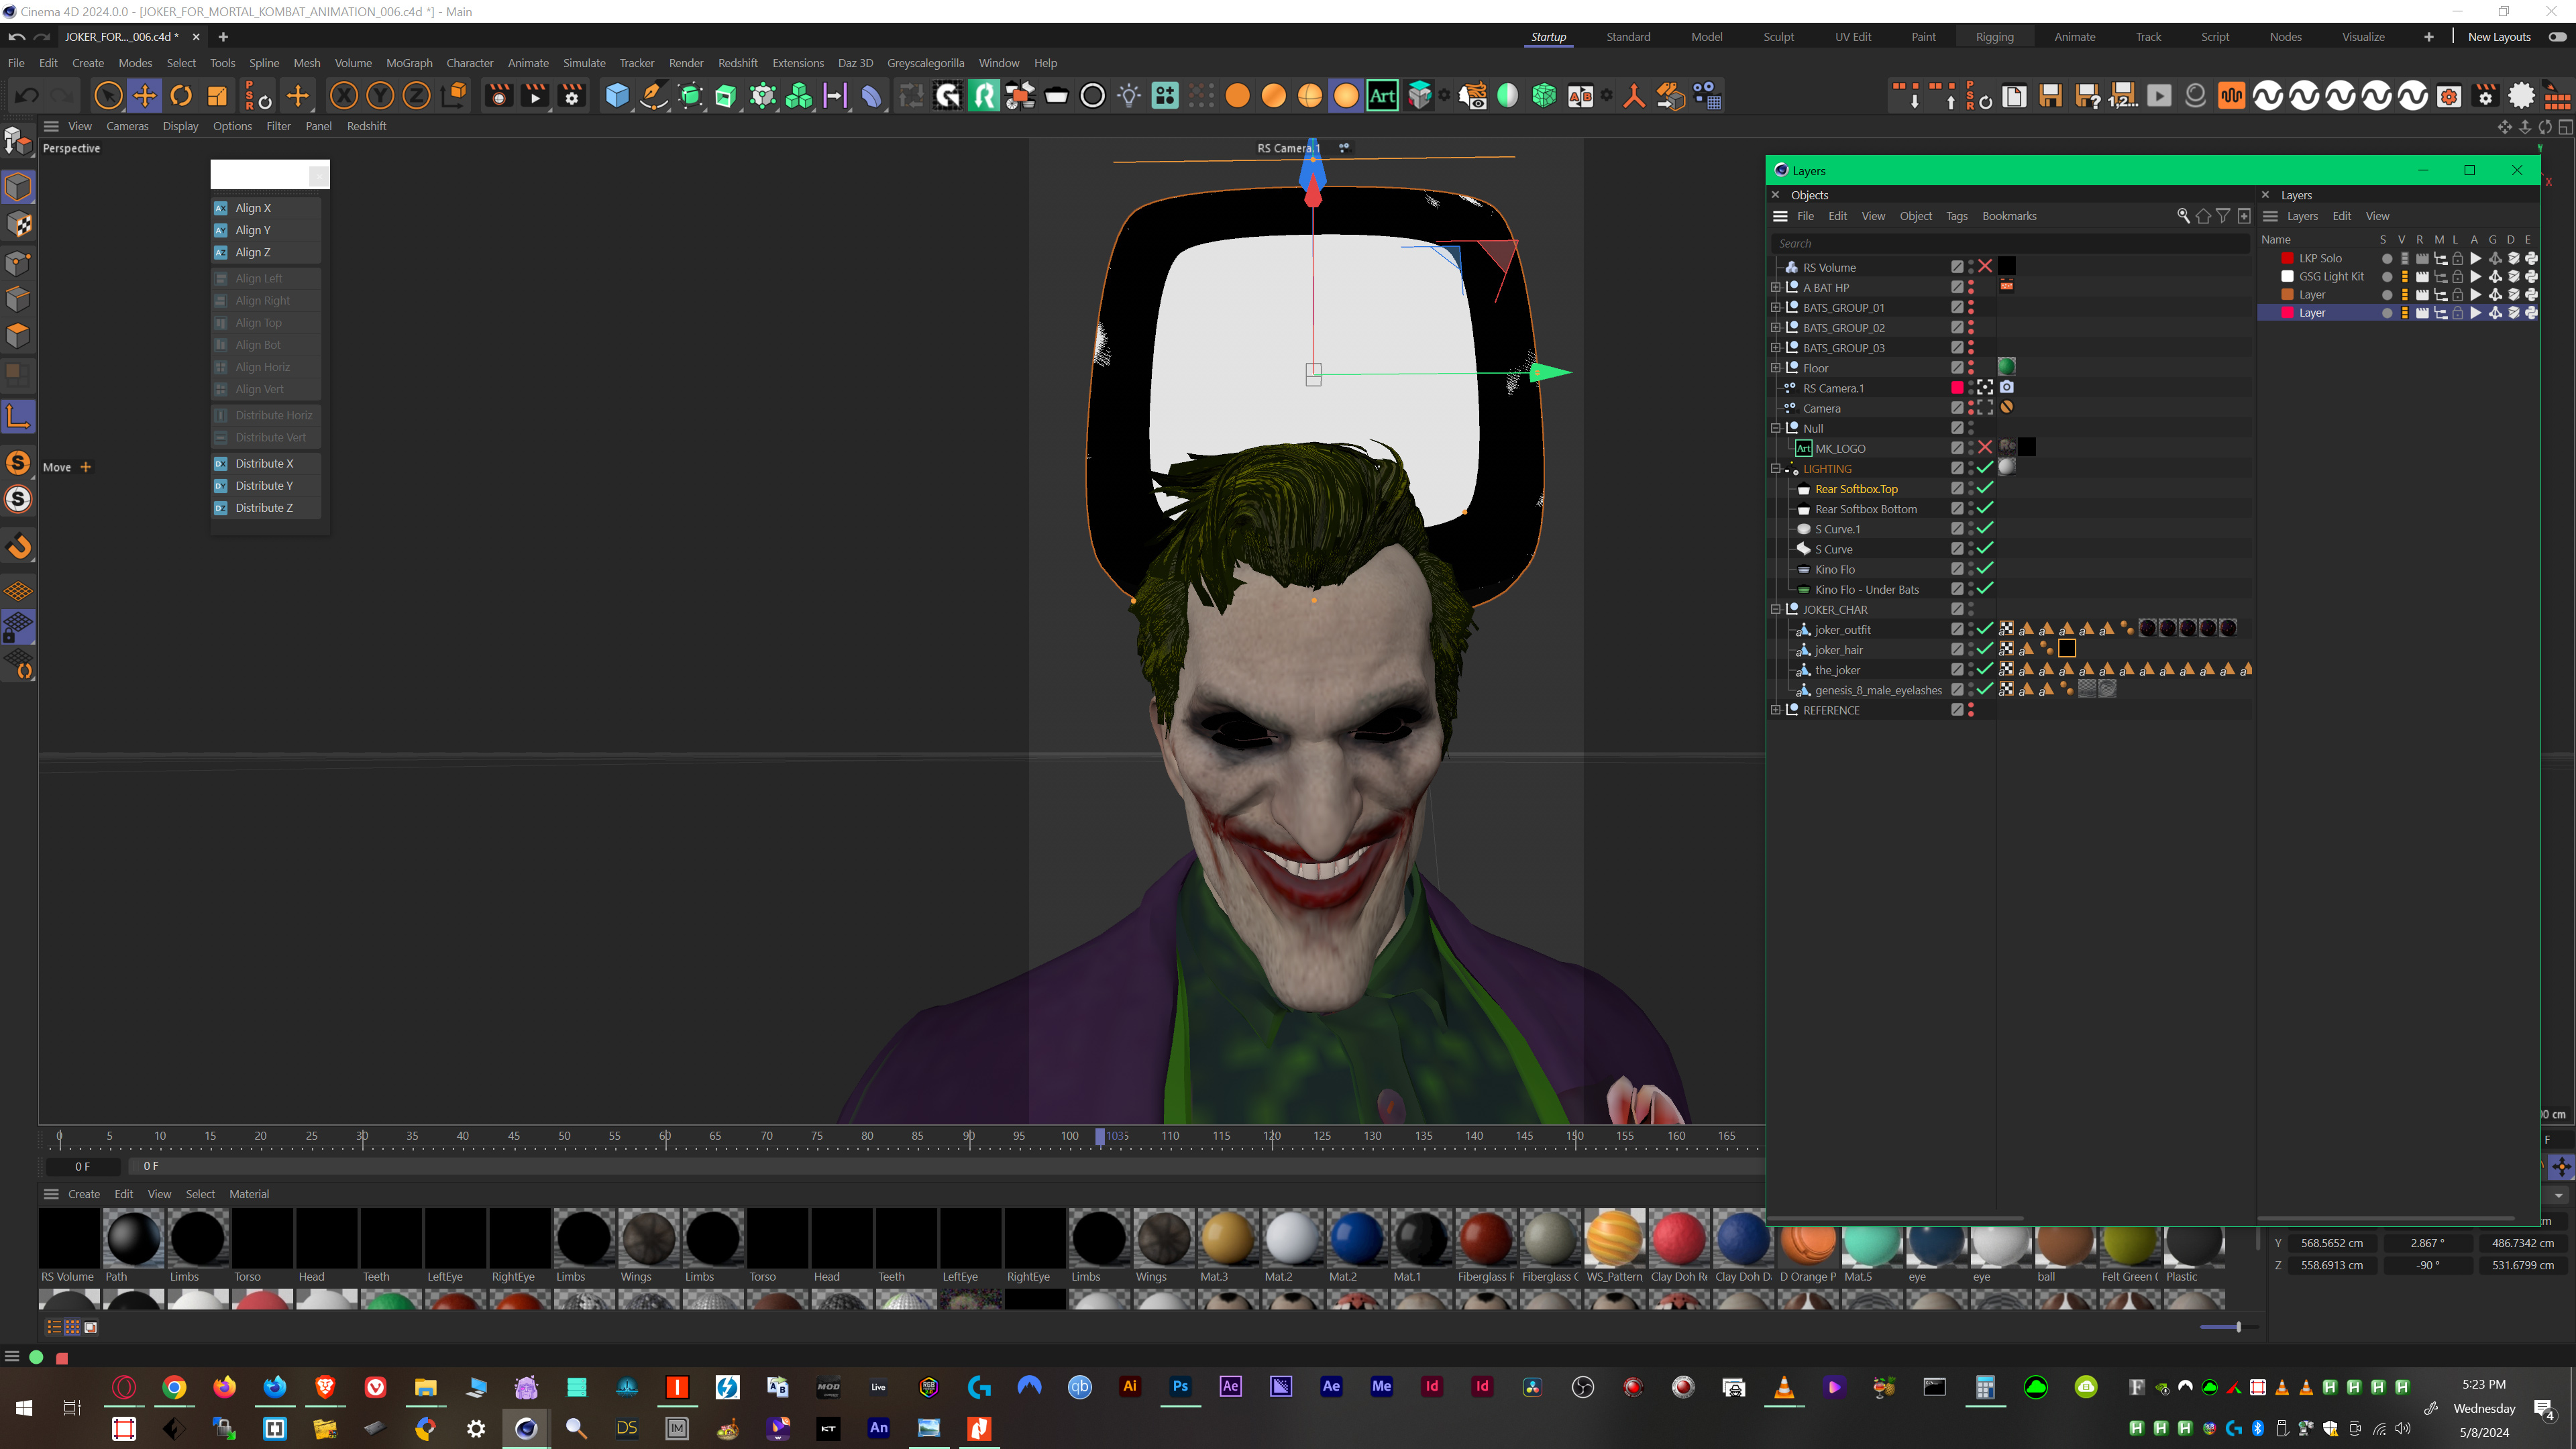Open Photoshop from Windows taskbar
The image size is (2576, 1449).
coord(1180,1386)
